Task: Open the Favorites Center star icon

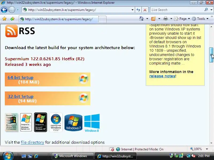Action: pos(4,19)
